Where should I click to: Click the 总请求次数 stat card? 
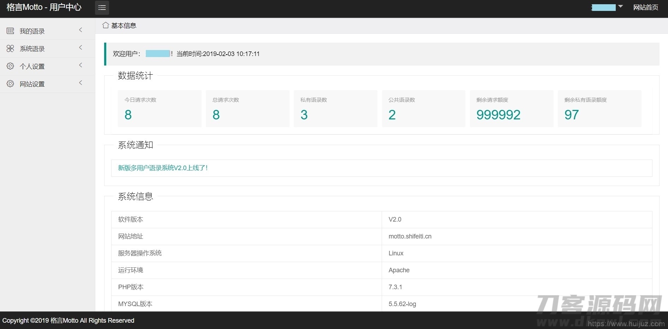click(x=247, y=108)
